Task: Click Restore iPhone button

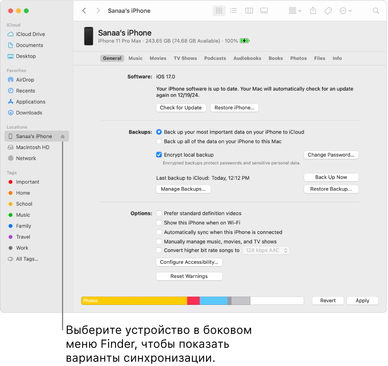Action: coord(234,108)
